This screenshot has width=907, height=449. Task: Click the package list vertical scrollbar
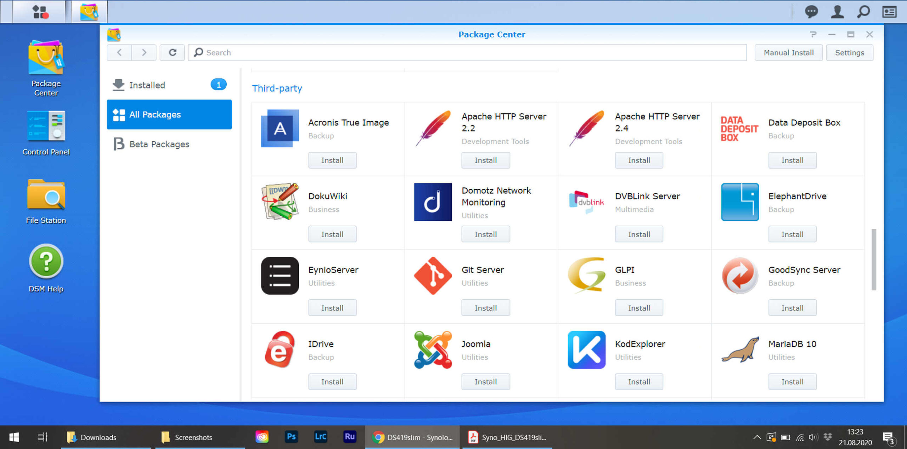(874, 260)
